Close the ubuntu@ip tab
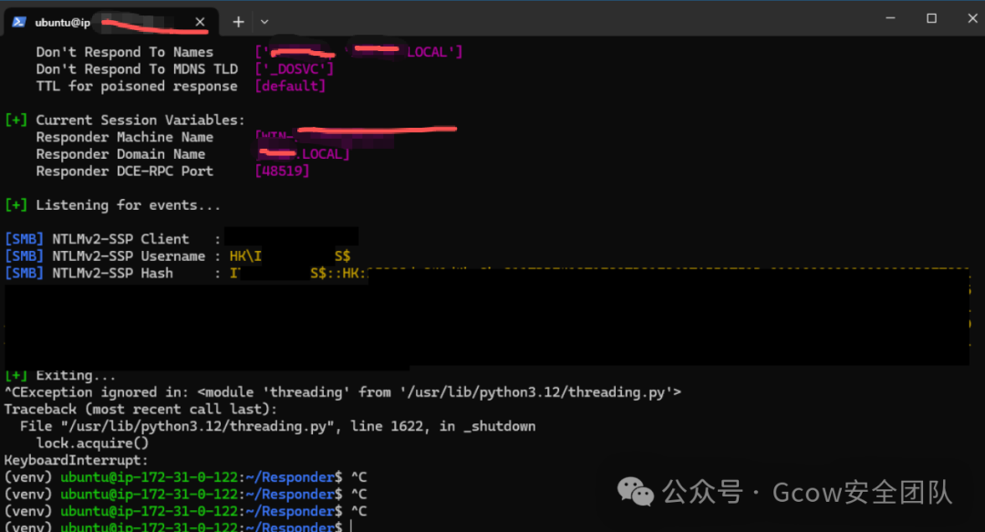 pyautogui.click(x=200, y=22)
